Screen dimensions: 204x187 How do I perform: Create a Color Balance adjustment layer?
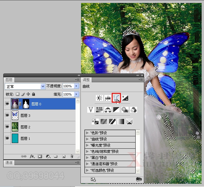(108, 110)
